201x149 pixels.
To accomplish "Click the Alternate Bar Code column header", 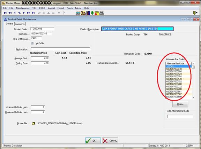I will (x=179, y=63).
